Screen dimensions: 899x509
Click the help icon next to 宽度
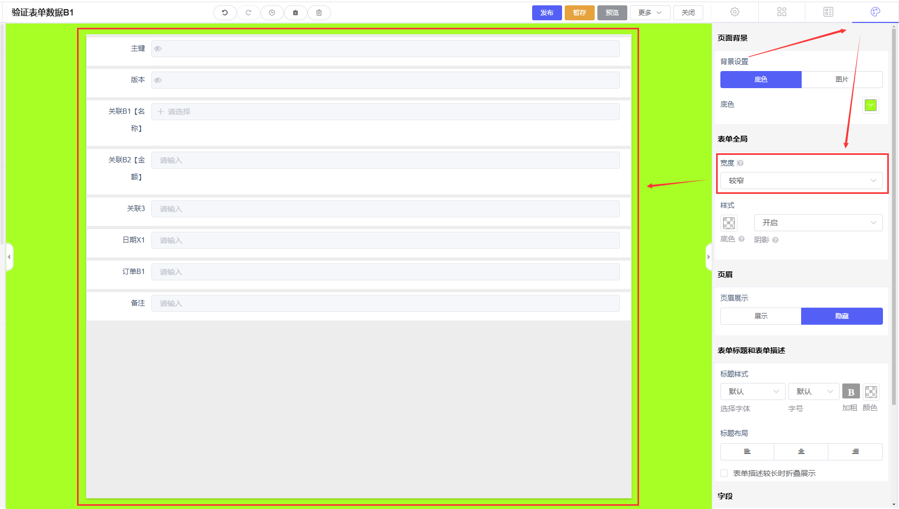coord(740,163)
